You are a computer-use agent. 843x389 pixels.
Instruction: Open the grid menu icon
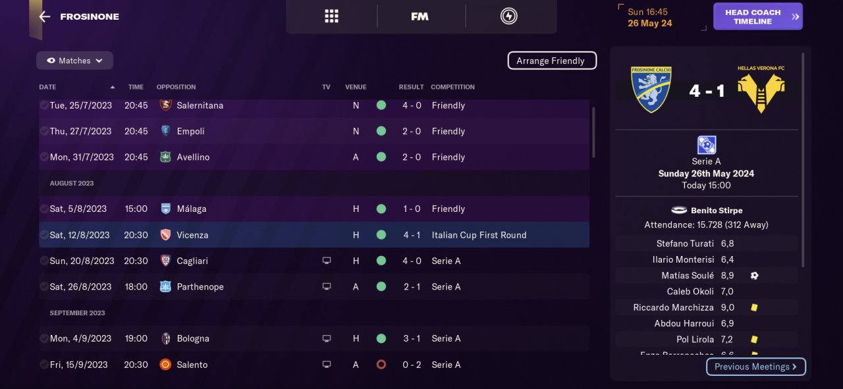tap(331, 16)
